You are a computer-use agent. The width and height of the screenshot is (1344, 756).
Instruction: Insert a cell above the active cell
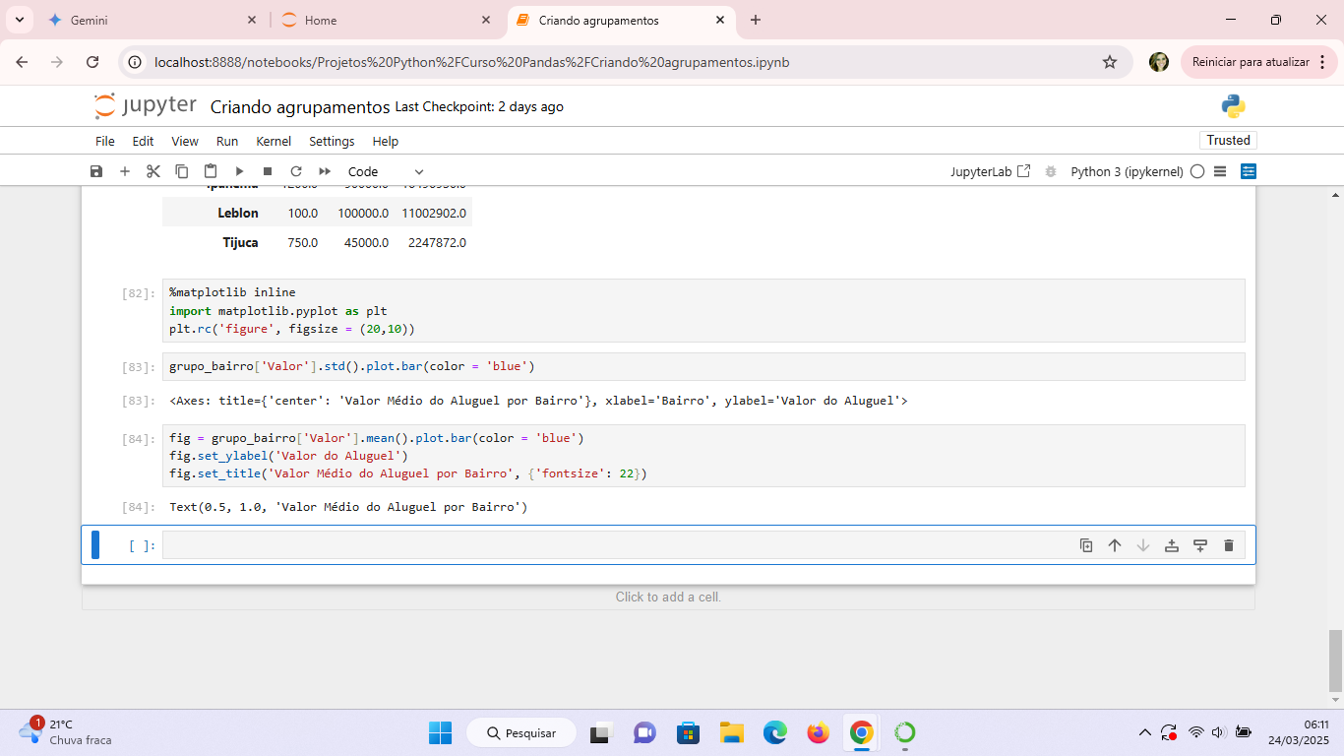coord(1172,545)
